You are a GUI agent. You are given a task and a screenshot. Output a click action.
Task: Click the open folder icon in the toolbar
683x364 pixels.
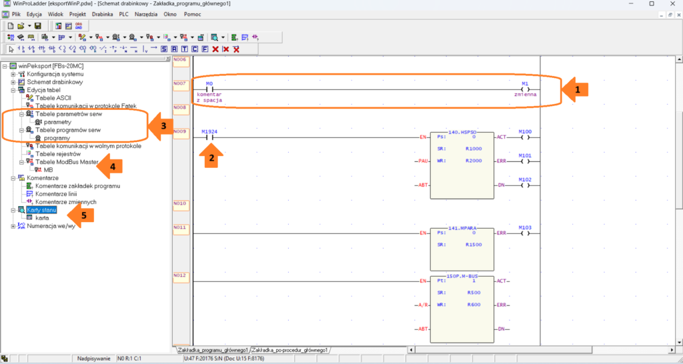[21, 26]
